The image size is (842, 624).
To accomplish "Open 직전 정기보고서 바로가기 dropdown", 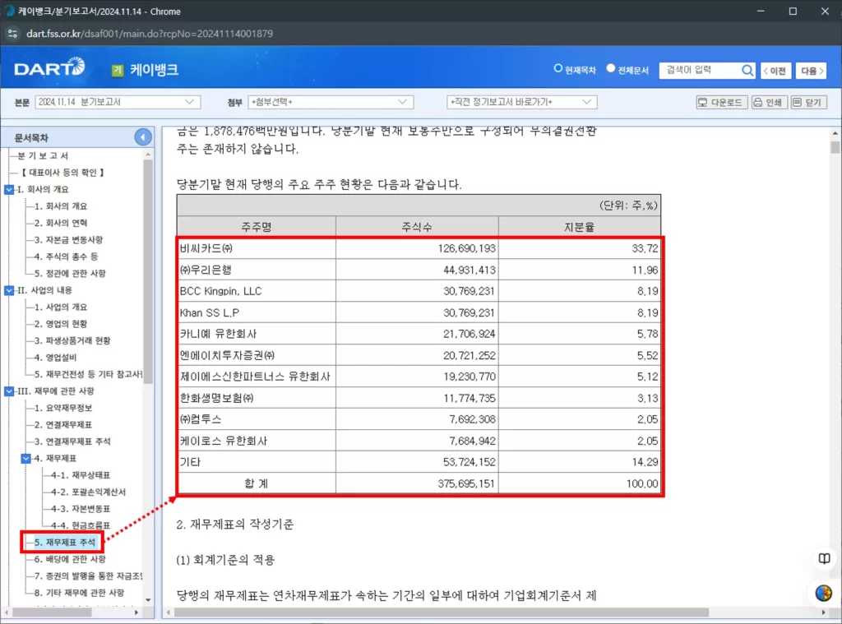I will (521, 102).
